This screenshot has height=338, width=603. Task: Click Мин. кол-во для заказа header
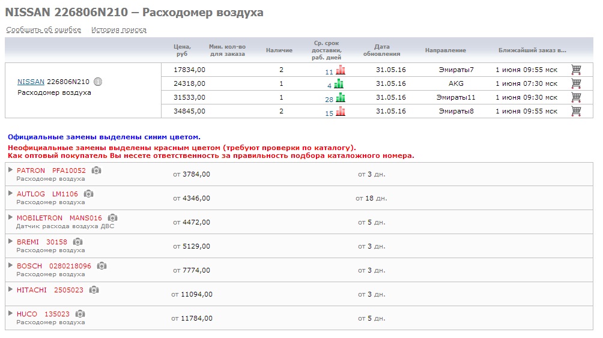pos(227,50)
